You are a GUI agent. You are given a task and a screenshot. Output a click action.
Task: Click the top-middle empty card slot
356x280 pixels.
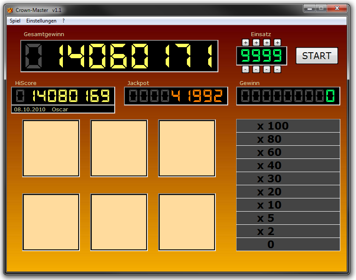tap(119, 148)
